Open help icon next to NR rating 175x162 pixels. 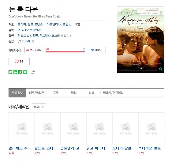tap(32, 41)
